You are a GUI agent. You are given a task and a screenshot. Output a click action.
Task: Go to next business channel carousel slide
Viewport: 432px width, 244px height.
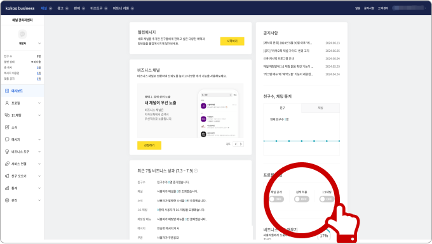241,144
